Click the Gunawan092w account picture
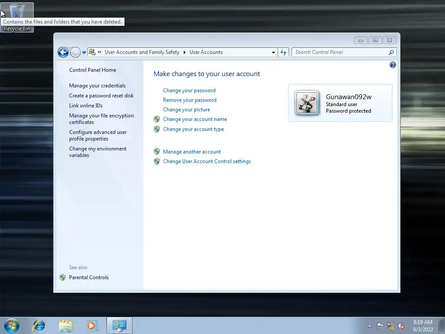 [307, 103]
